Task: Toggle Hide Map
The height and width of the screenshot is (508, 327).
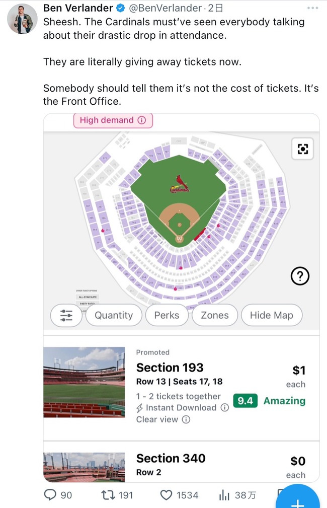Action: click(x=272, y=315)
